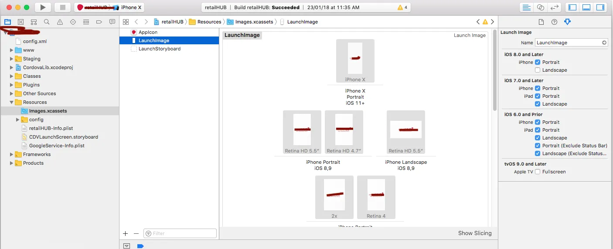The image size is (613, 249).
Task: Expand the Classes folder
Action: point(12,76)
